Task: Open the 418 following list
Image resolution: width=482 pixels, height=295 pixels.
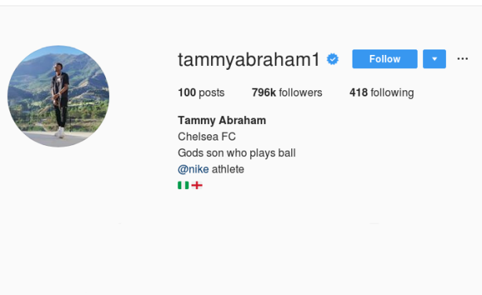Action: (382, 93)
